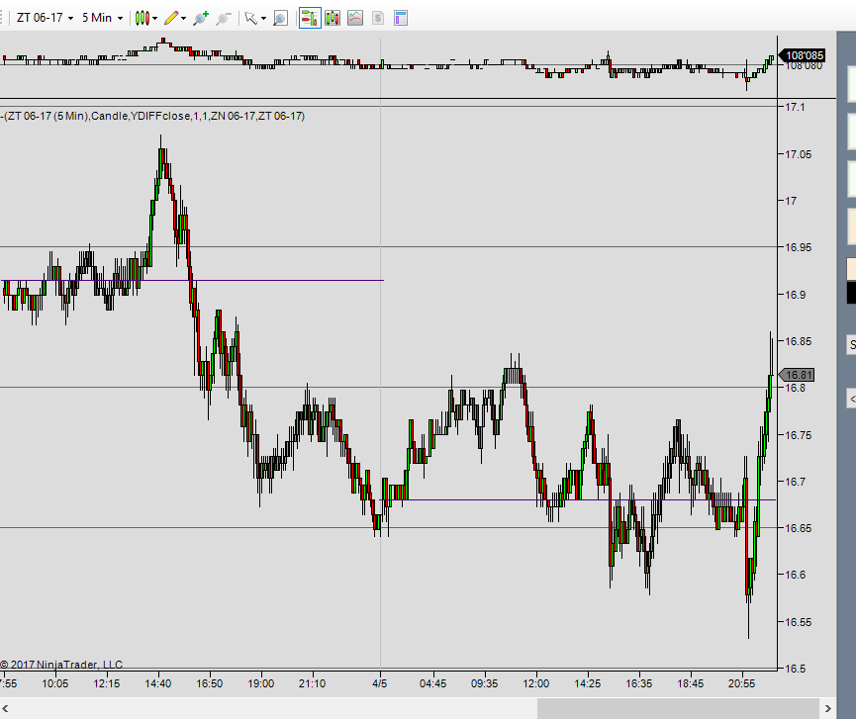Click the 16.85 price axis label
Image resolution: width=856 pixels, height=719 pixels.
(799, 341)
